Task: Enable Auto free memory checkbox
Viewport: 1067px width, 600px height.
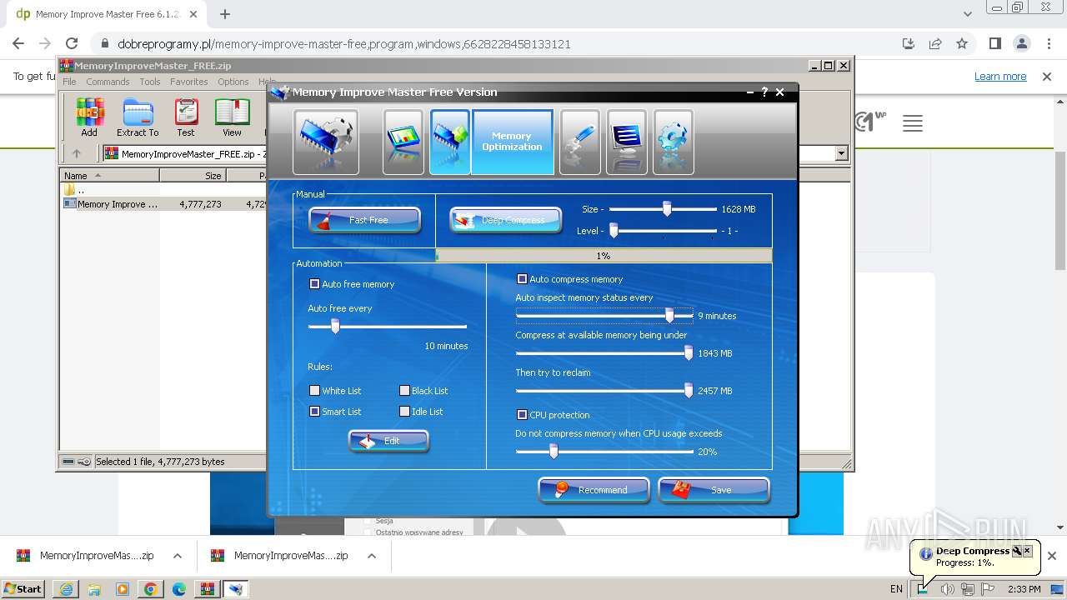Action: click(314, 284)
